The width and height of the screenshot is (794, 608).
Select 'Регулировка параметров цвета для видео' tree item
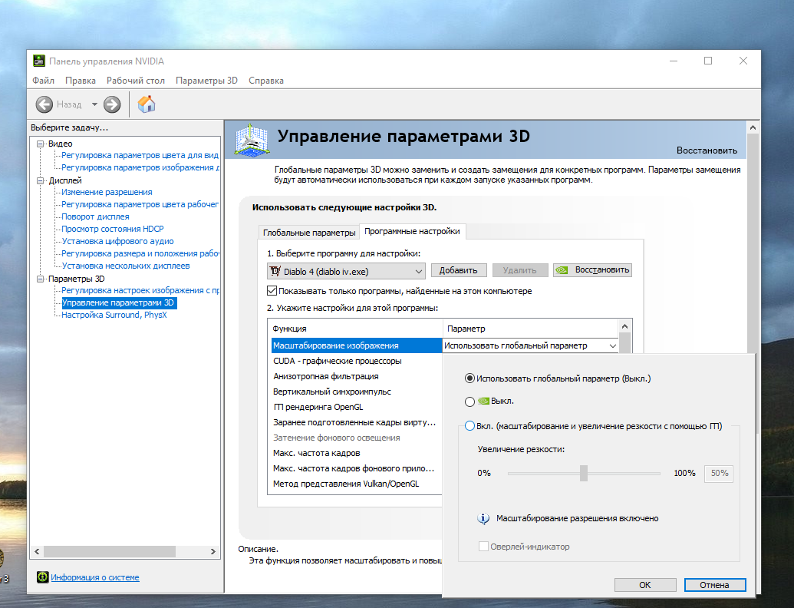tap(140, 155)
